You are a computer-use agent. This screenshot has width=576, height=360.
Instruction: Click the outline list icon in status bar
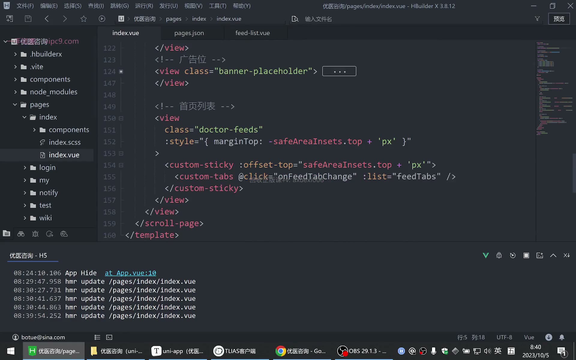click(x=97, y=337)
